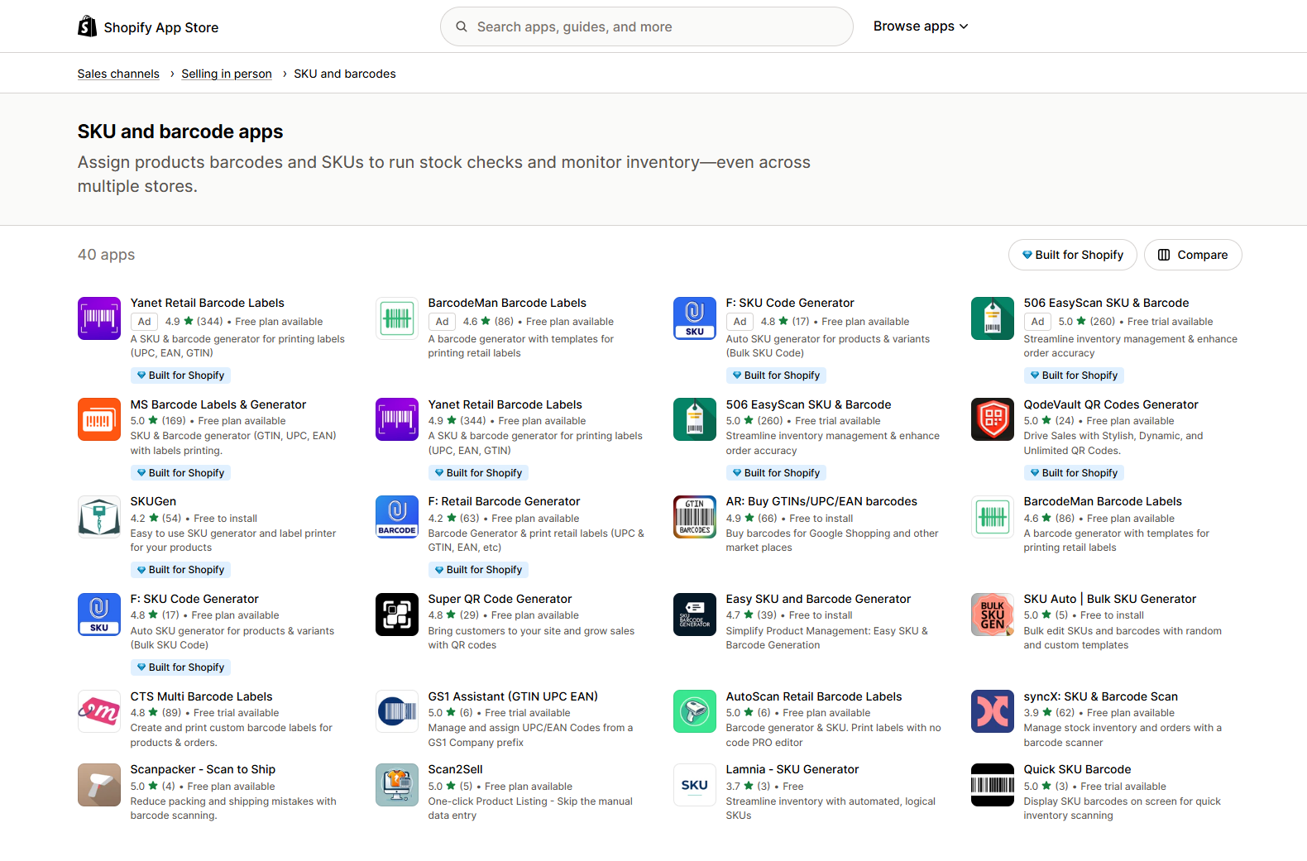Open the GS1 Assistant (GTIN UPC EAN) title
This screenshot has height=861, width=1307.
[x=513, y=696]
